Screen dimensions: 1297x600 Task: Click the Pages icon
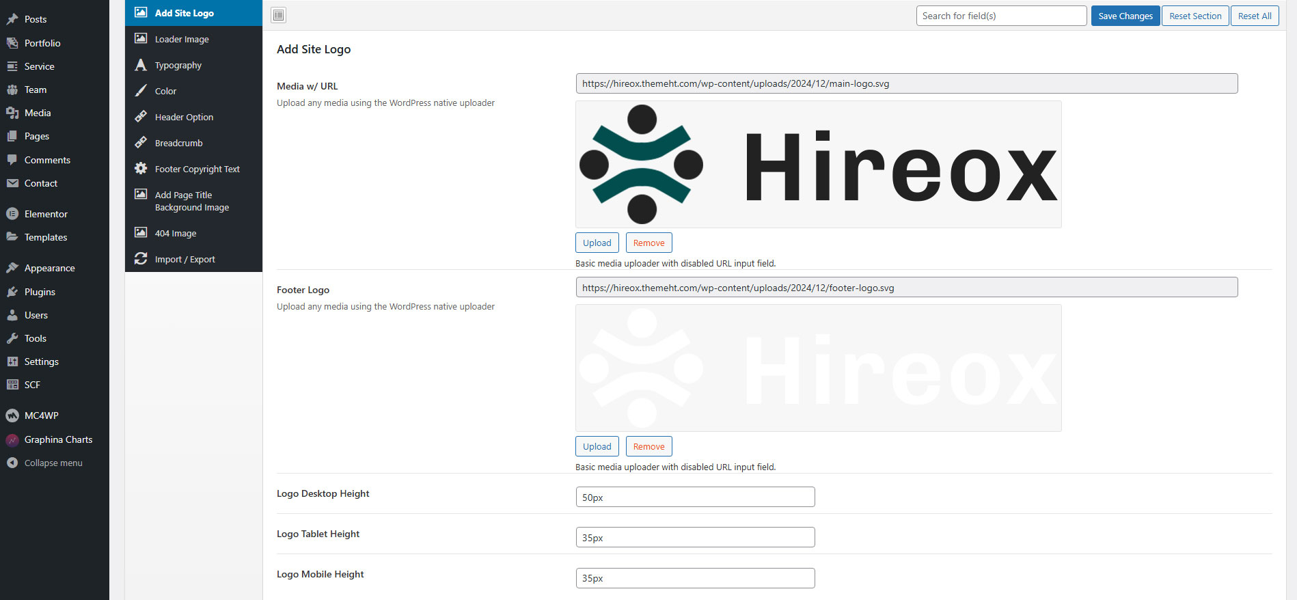point(12,136)
